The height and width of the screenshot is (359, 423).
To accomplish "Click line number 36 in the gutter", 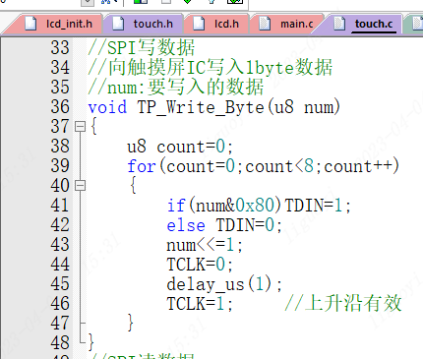I will click(60, 107).
